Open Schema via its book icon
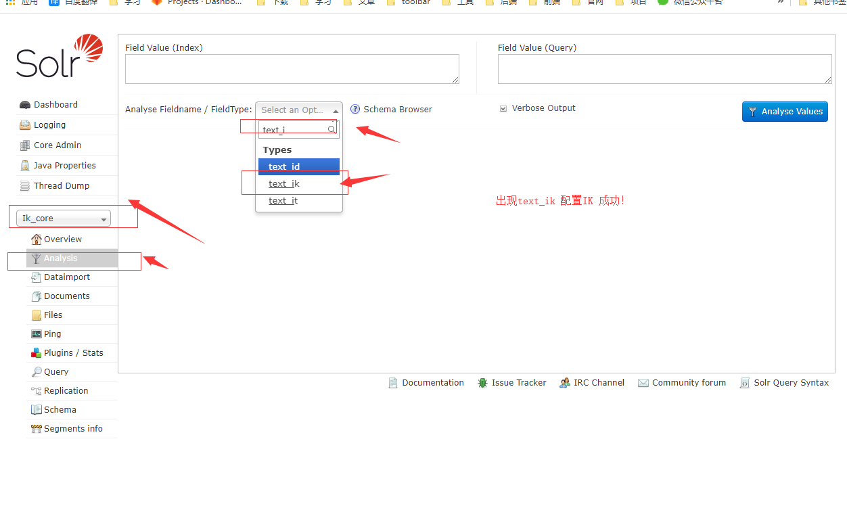The width and height of the screenshot is (847, 529). click(37, 410)
